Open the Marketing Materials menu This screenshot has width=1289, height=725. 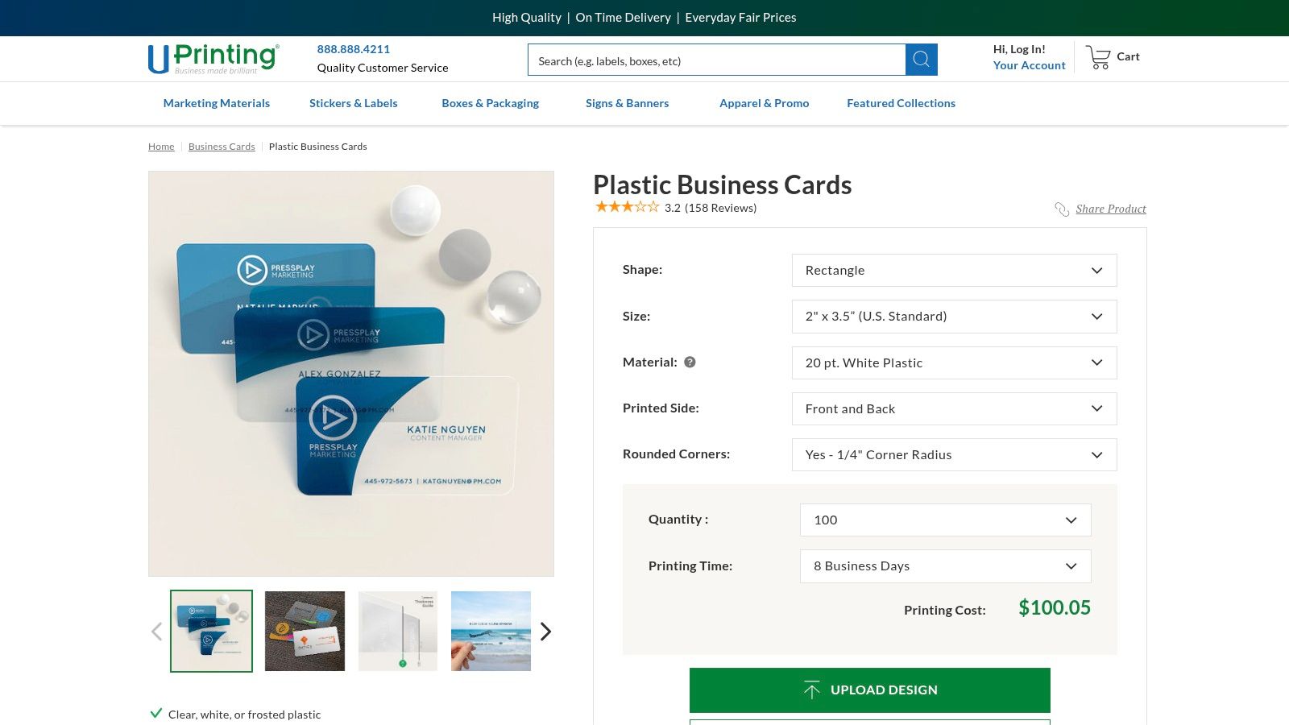(x=217, y=103)
